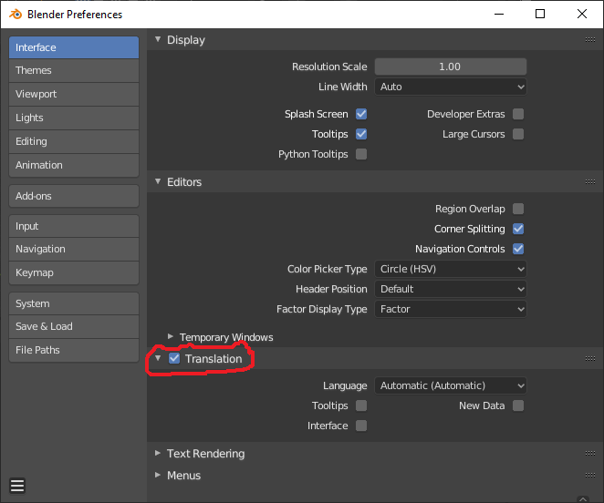Click the Translation panel grip handle
Viewport: 604px width, 503px height.
pos(589,358)
